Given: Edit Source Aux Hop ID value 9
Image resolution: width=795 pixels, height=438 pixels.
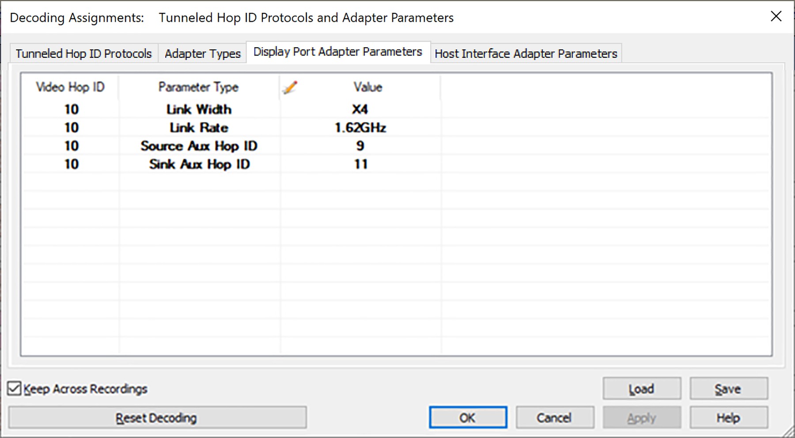Looking at the screenshot, I should coord(360,146).
